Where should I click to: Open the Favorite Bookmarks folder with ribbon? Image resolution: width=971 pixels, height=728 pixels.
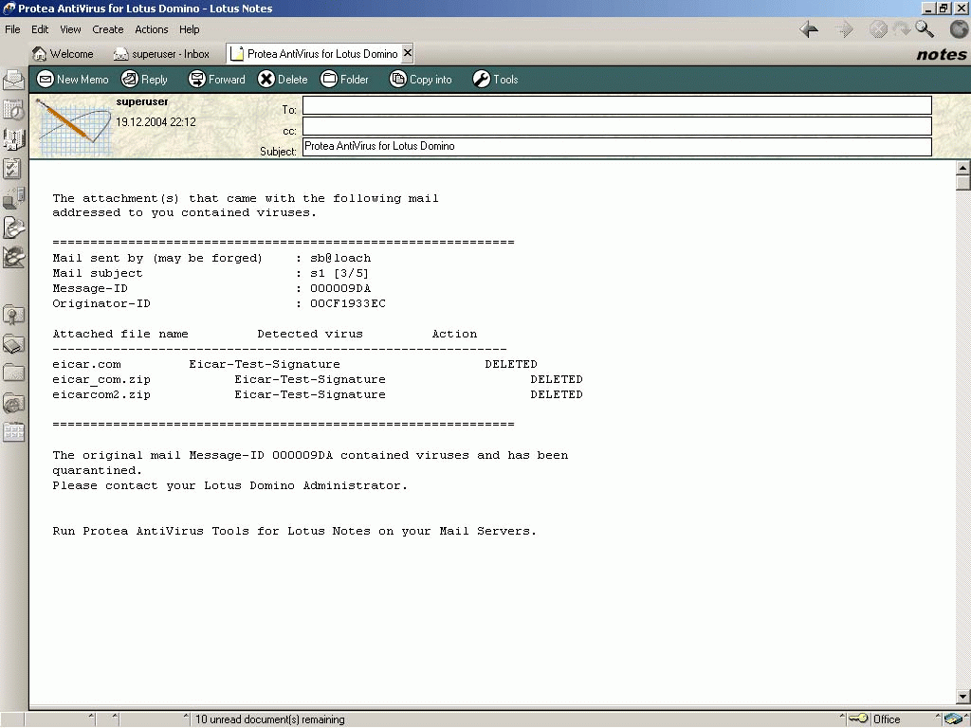point(13,314)
